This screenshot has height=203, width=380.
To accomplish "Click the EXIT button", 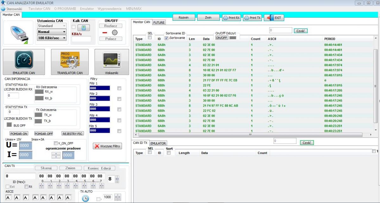I will [x=274, y=18].
